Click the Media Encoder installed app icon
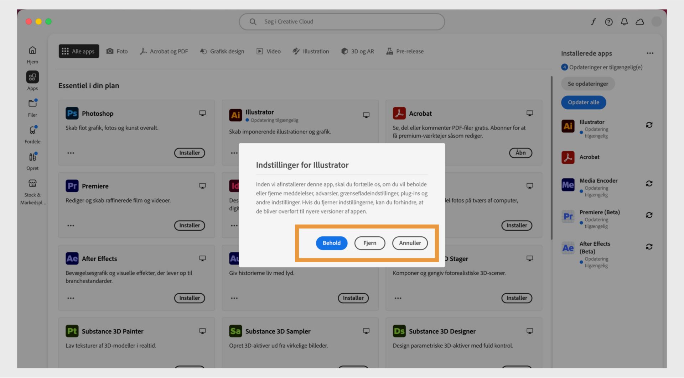This screenshot has height=378, width=684. tap(568, 185)
